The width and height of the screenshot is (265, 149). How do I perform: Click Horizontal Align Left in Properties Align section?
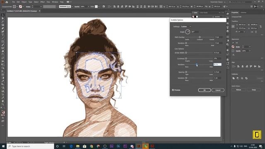pyautogui.click(x=238, y=66)
